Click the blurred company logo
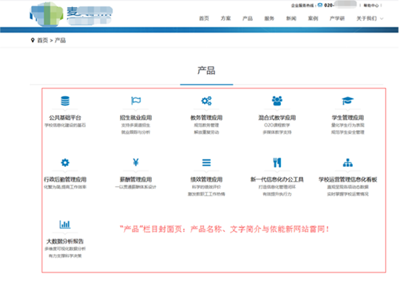 coord(71,14)
